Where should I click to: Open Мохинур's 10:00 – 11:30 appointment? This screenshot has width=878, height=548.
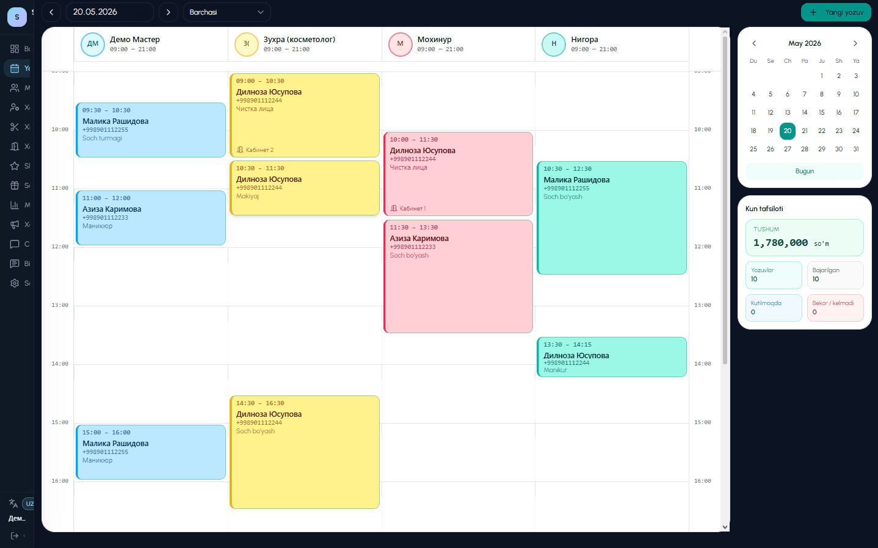click(x=458, y=174)
